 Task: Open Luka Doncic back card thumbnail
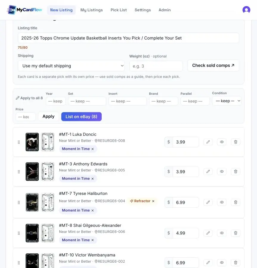48,142
